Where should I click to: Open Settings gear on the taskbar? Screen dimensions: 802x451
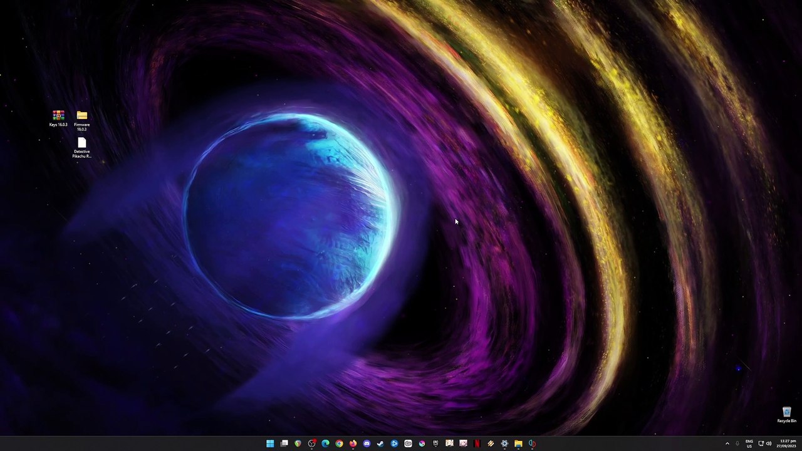504,443
